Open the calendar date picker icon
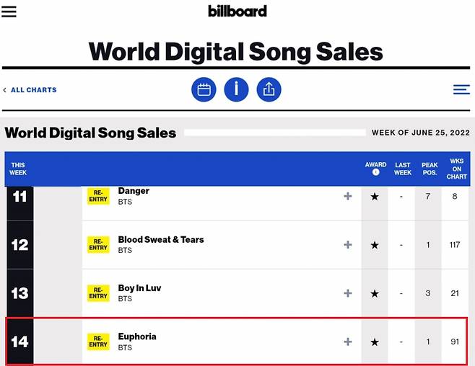Viewport: 475px width, 366px height. point(204,89)
